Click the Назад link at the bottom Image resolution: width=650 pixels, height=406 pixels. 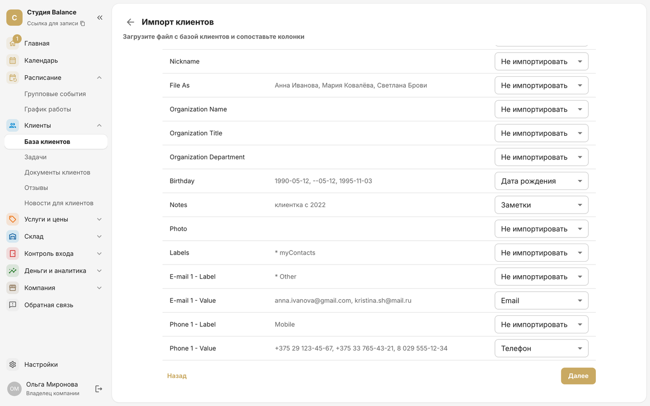point(177,376)
